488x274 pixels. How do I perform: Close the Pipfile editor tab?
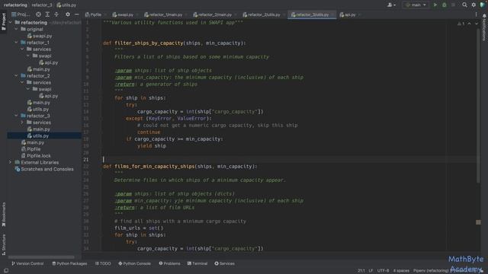tap(105, 14)
